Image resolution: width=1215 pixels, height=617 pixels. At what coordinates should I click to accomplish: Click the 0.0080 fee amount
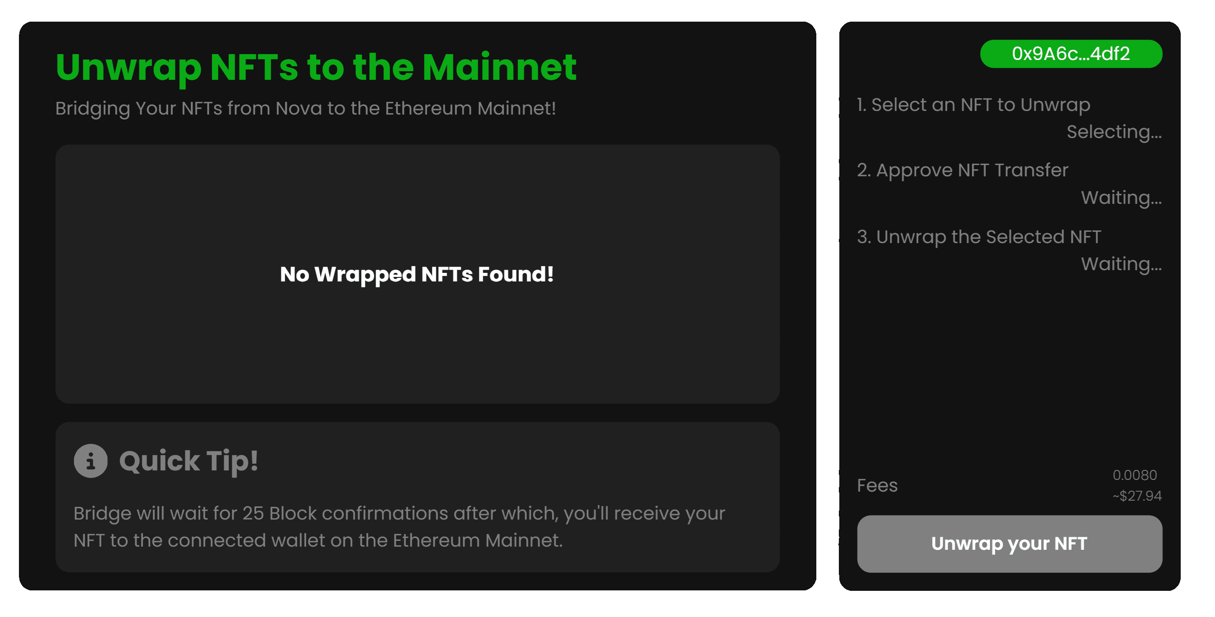pos(1134,475)
